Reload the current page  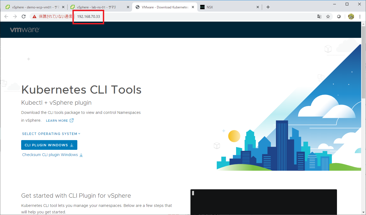(24, 16)
